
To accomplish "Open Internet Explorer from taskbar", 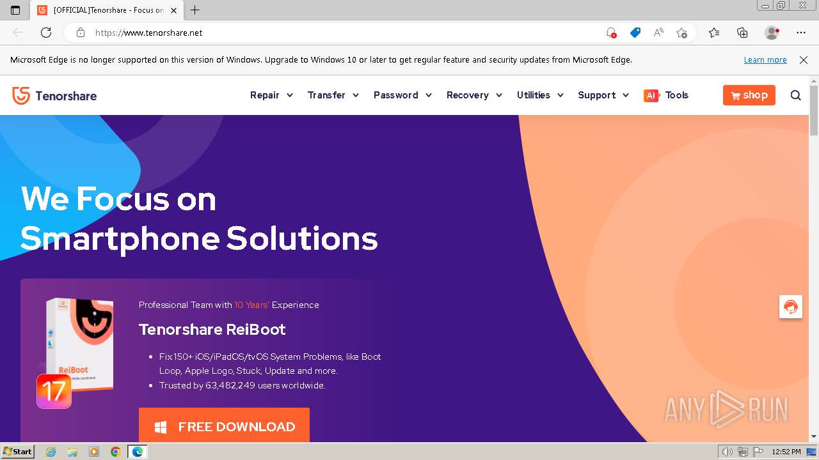I will click(51, 452).
